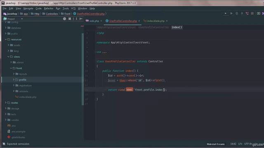The width and height of the screenshot is (264, 148).
Task: Click scroll from source target icon
Action: coord(64,19)
